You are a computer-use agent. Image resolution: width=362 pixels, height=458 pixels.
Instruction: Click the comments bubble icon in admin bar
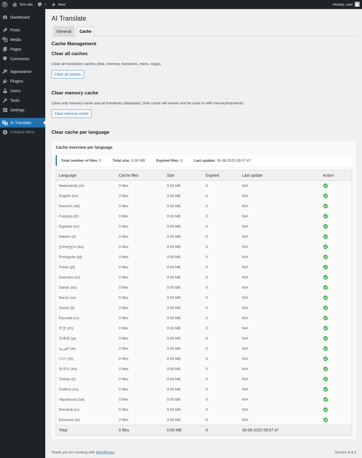tap(40, 5)
